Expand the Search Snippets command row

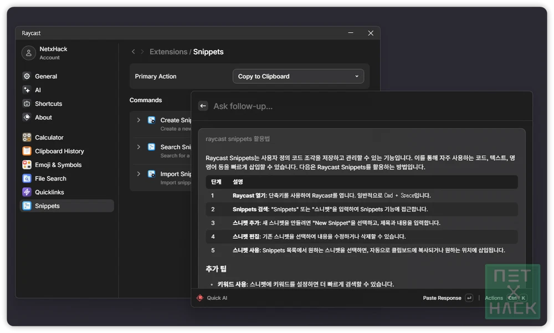[x=138, y=147]
